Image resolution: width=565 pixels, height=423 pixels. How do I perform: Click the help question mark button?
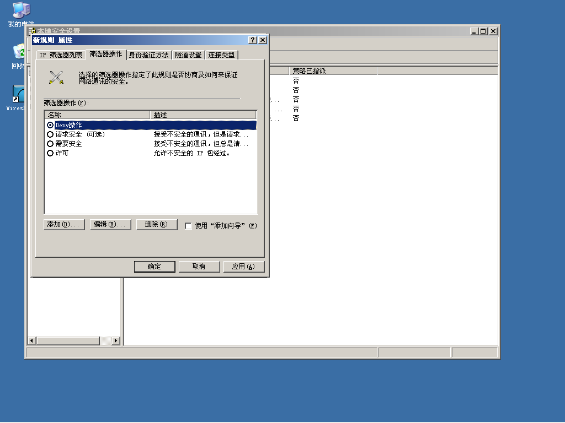tap(253, 40)
